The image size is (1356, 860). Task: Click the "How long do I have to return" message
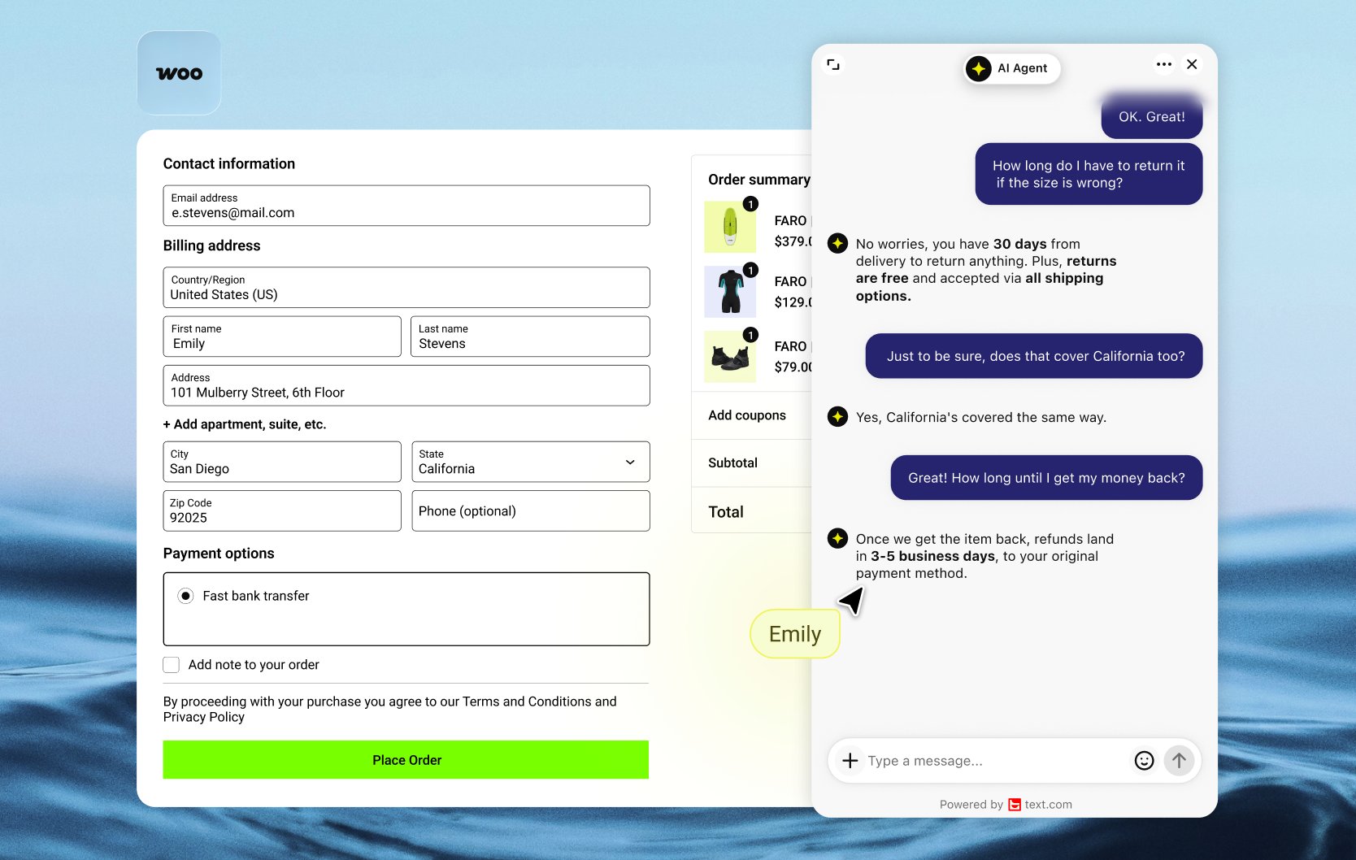point(1089,174)
